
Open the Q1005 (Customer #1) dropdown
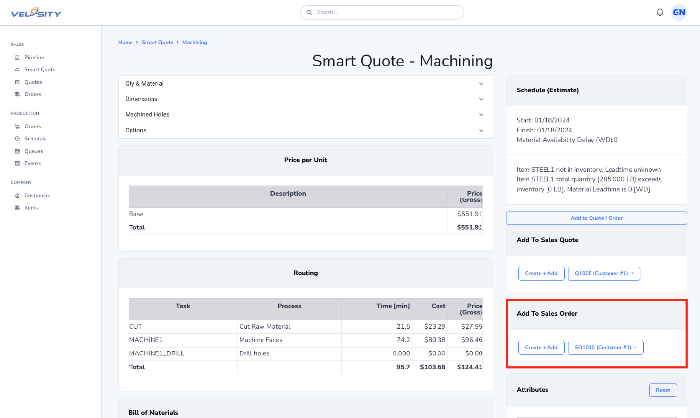click(x=604, y=274)
